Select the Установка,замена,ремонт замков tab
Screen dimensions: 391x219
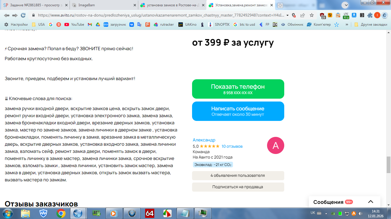pos(240,5)
